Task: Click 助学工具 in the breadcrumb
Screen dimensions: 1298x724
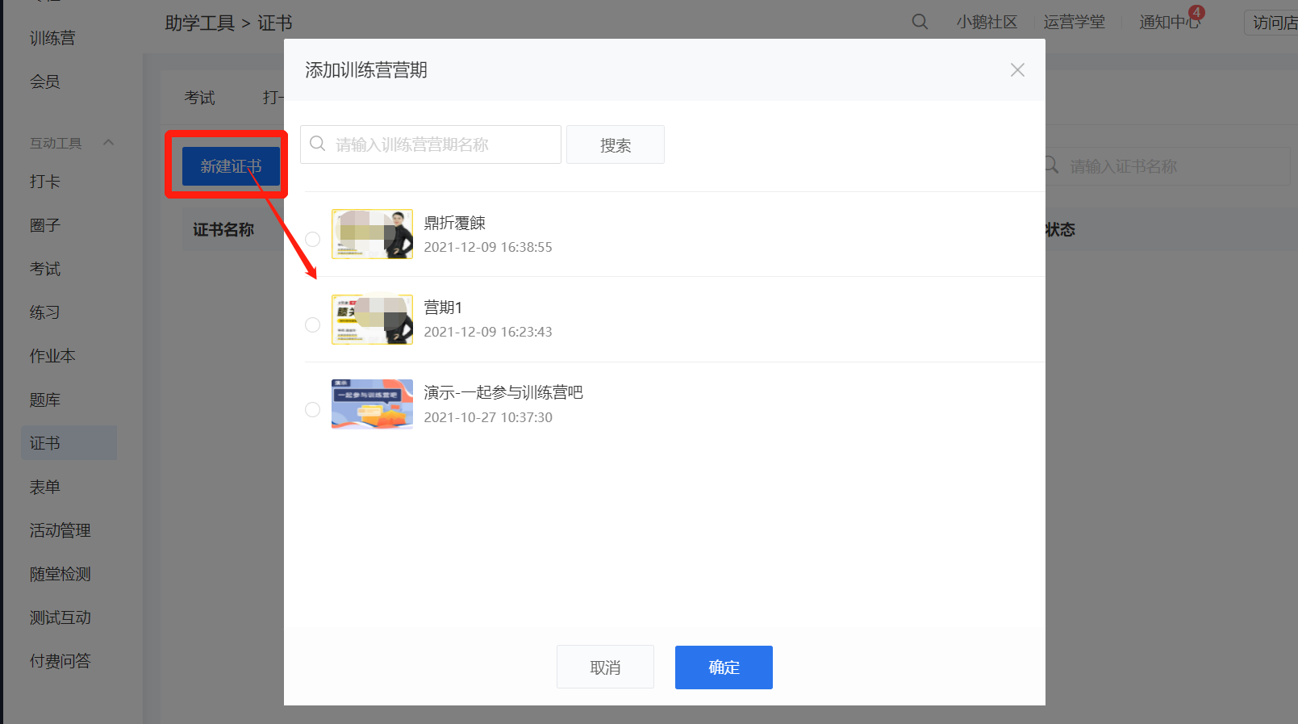Action: pyautogui.click(x=199, y=23)
